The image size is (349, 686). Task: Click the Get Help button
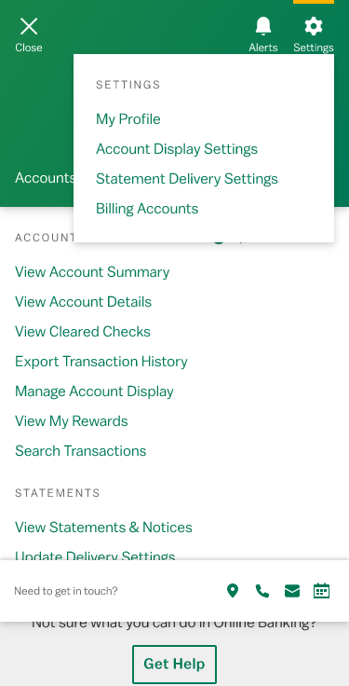174,664
